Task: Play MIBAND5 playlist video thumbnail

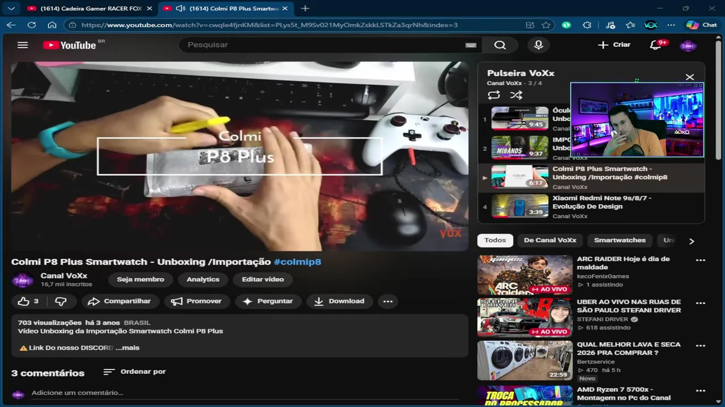Action: pos(519,147)
